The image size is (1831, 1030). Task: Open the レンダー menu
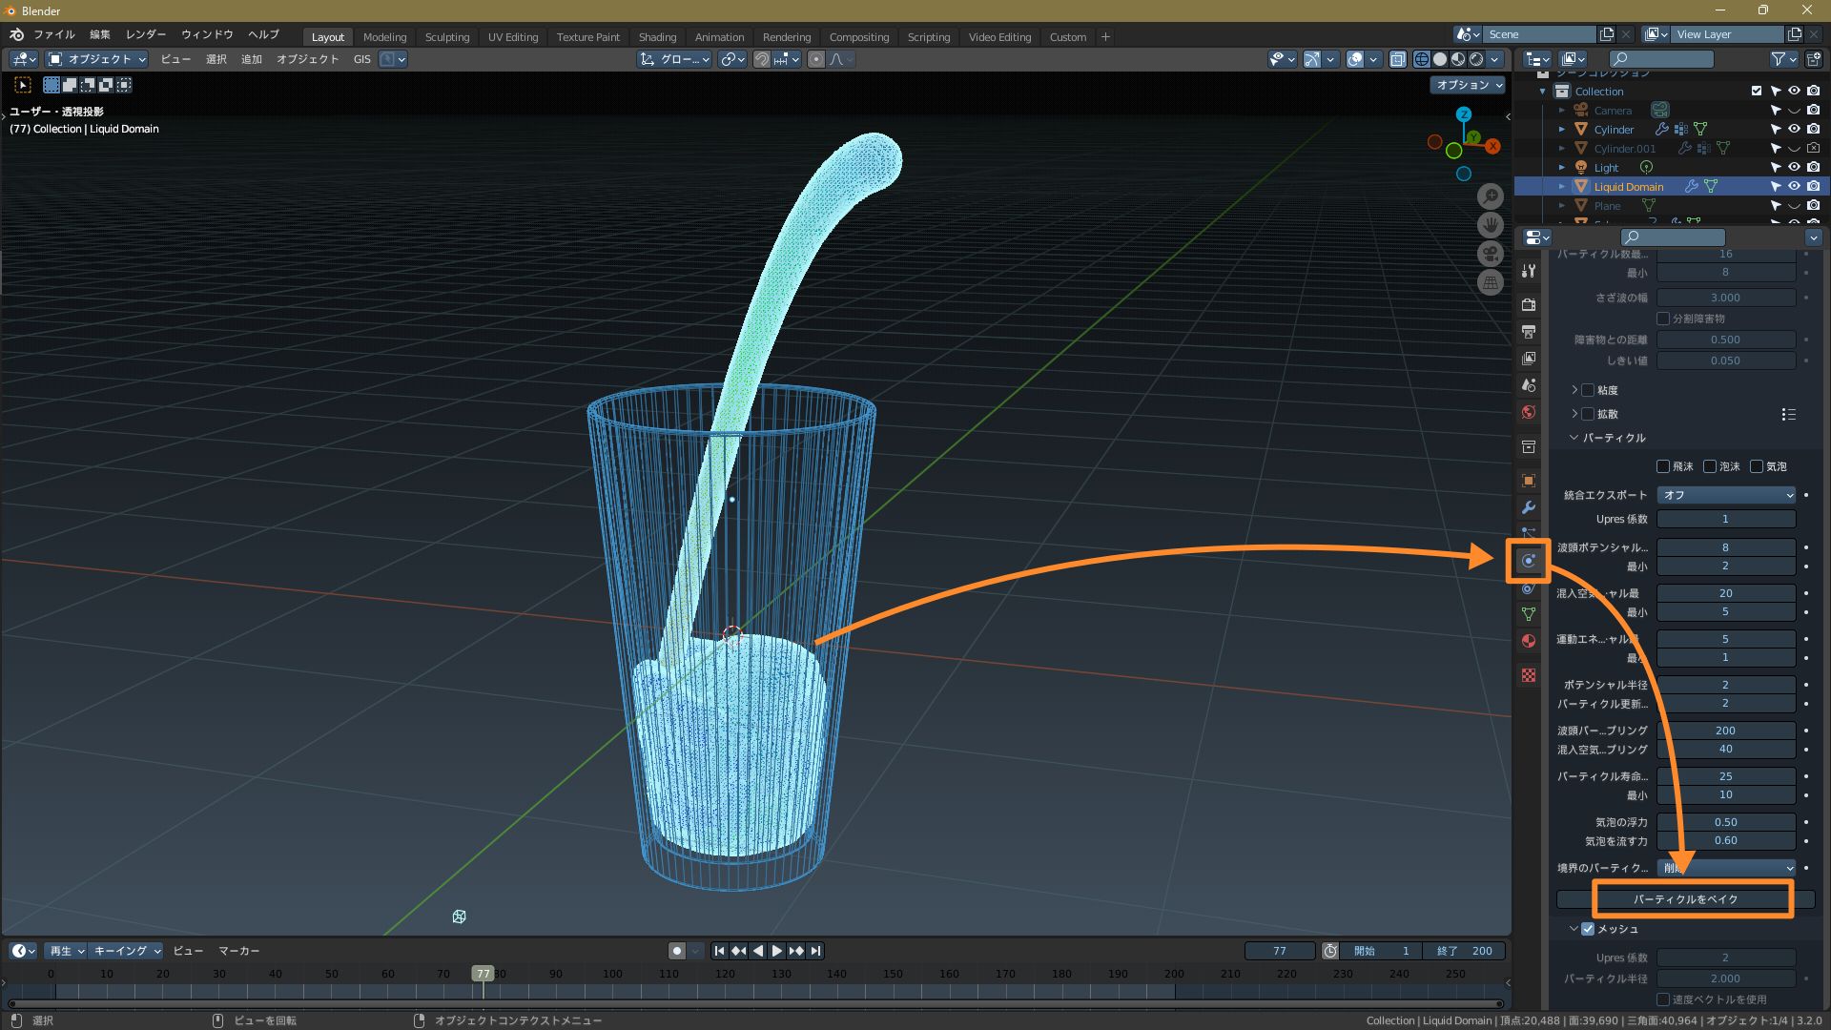[146, 34]
